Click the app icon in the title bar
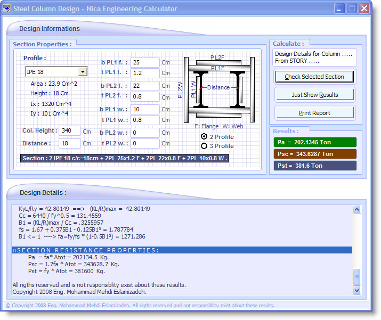Image resolution: width=381 pixels, height=320 pixels. pos(7,9)
